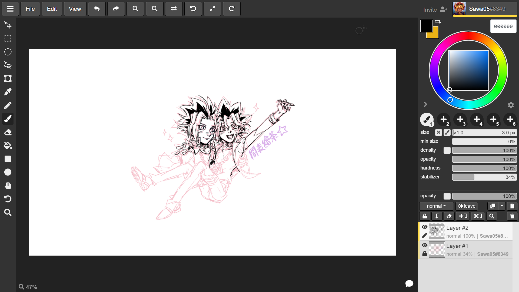Select the rectangular selection tool
The height and width of the screenshot is (292, 519).
8,38
